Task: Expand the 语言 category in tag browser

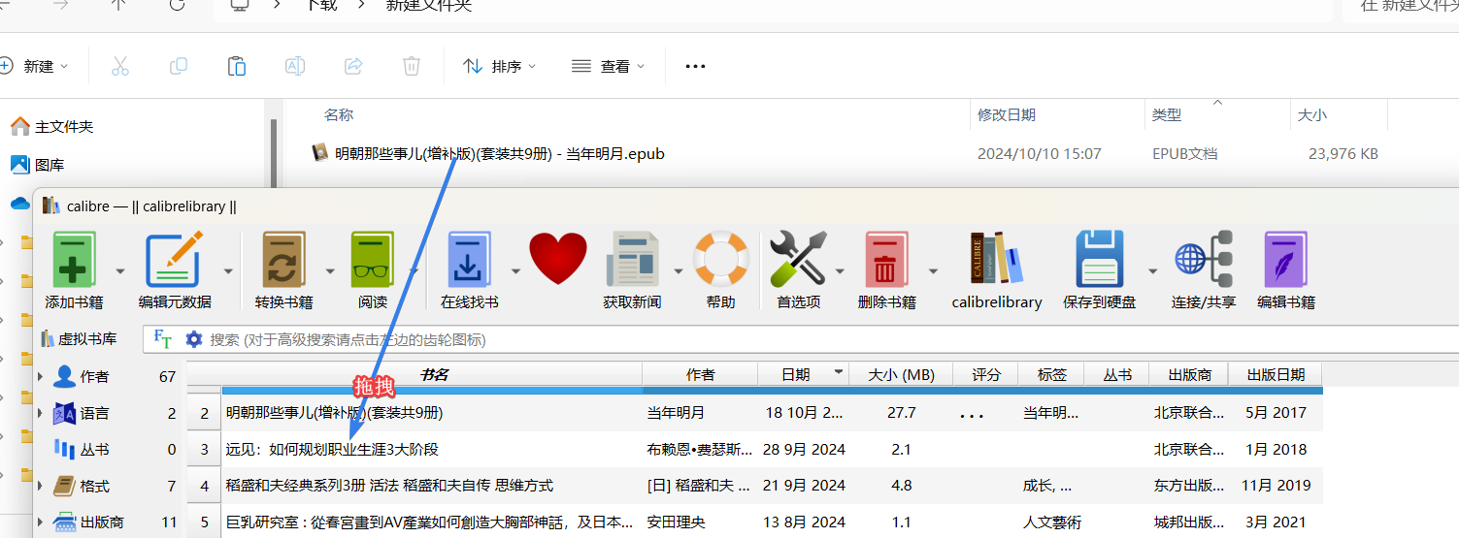Action: pos(40,413)
